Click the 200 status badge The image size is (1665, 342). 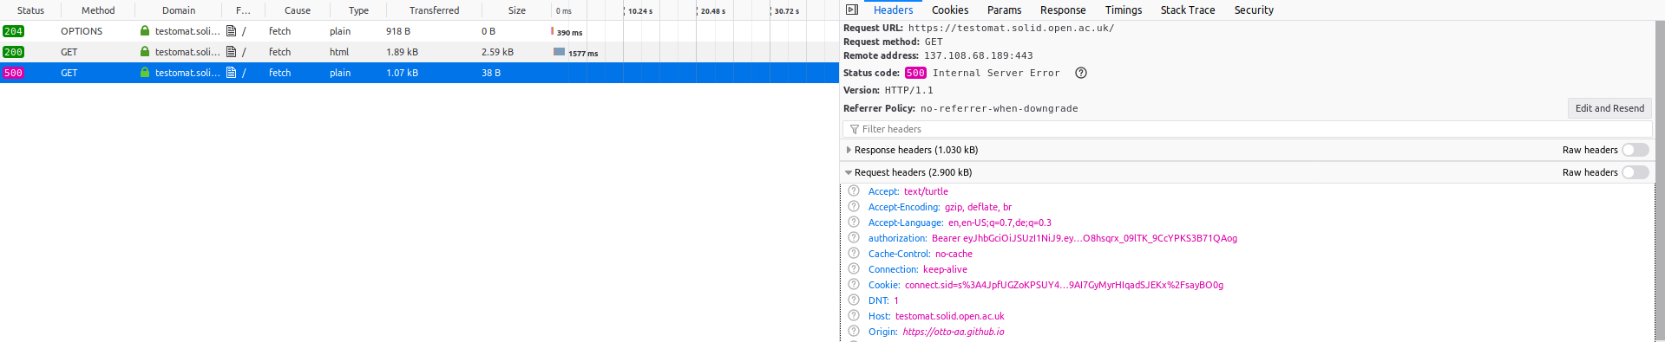pos(14,52)
